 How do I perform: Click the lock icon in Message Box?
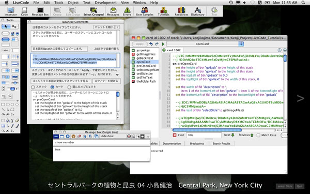click(x=134, y=137)
